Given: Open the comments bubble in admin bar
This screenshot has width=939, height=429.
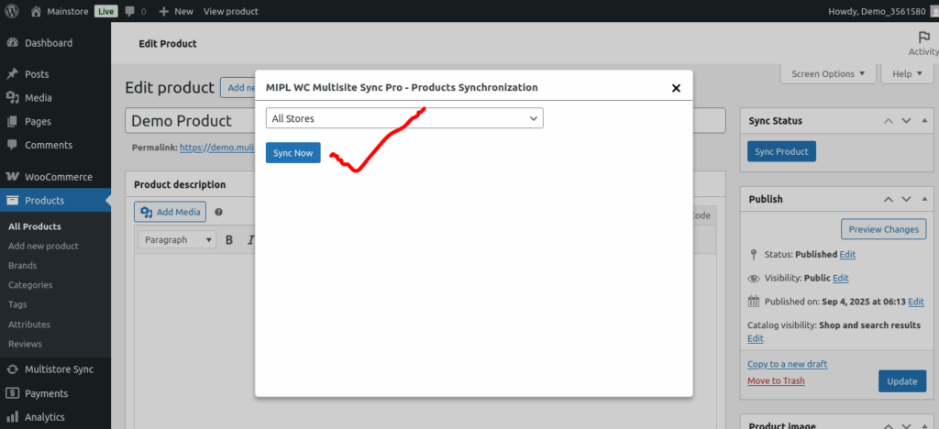Looking at the screenshot, I should tap(129, 11).
